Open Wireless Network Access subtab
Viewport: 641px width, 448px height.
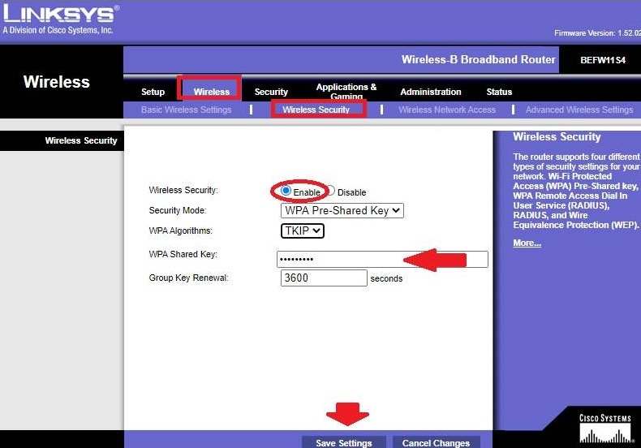[447, 110]
